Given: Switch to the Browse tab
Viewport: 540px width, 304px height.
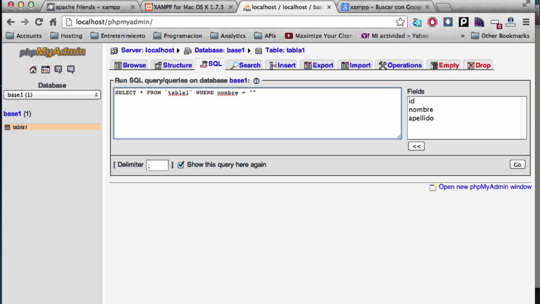Looking at the screenshot, I should (x=130, y=65).
